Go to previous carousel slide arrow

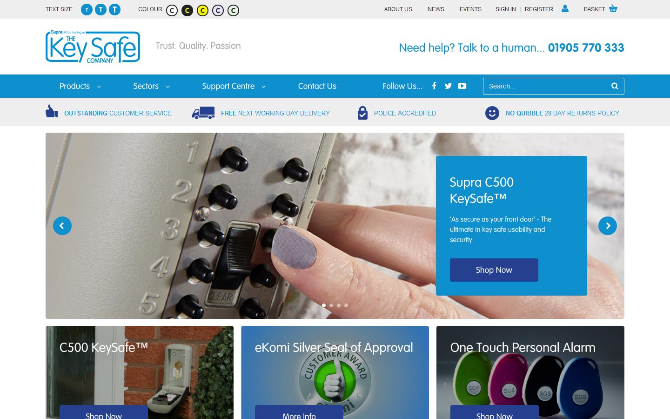62,226
